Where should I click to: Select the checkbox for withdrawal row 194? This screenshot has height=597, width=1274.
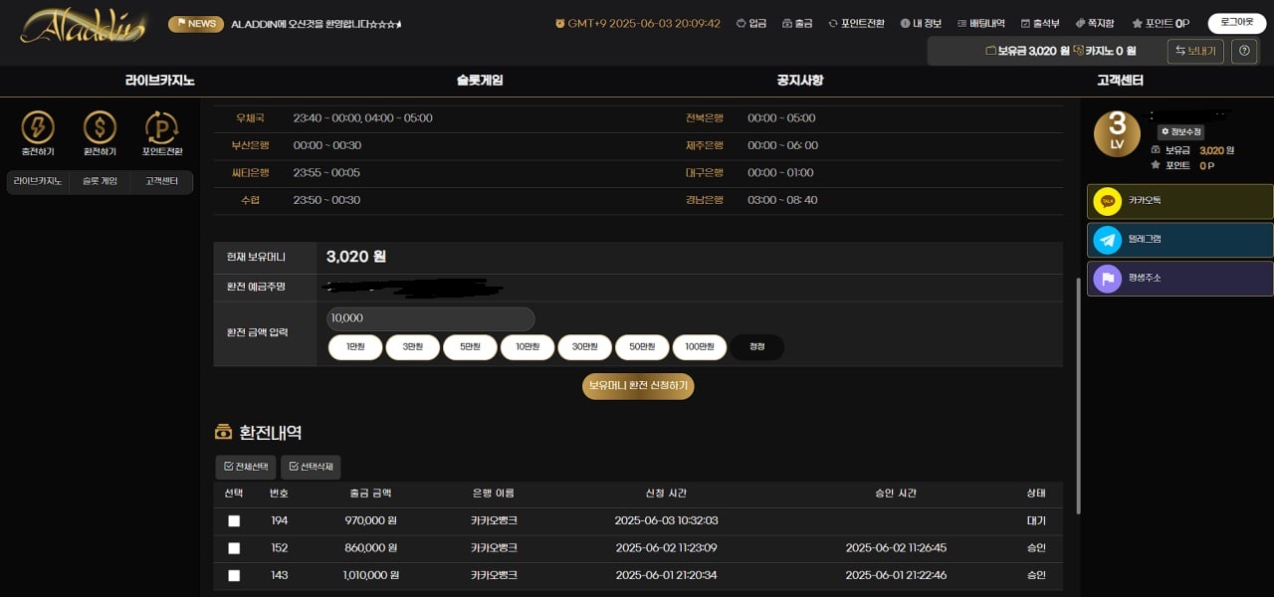coord(234,520)
